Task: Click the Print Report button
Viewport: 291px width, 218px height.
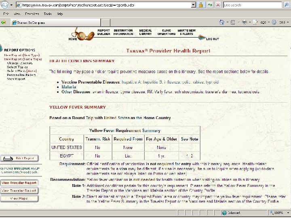Action: click(x=20, y=158)
